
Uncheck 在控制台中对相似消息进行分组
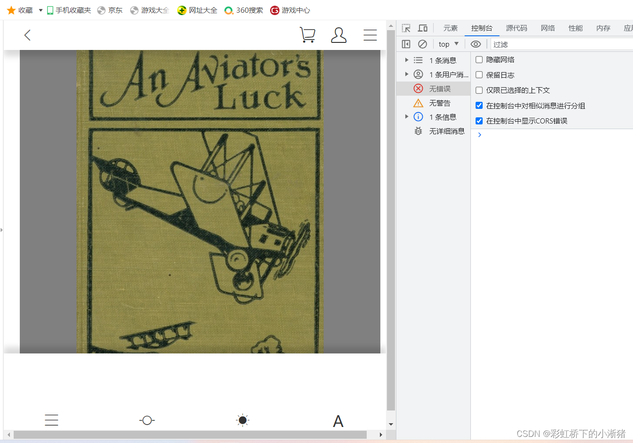pyautogui.click(x=479, y=105)
